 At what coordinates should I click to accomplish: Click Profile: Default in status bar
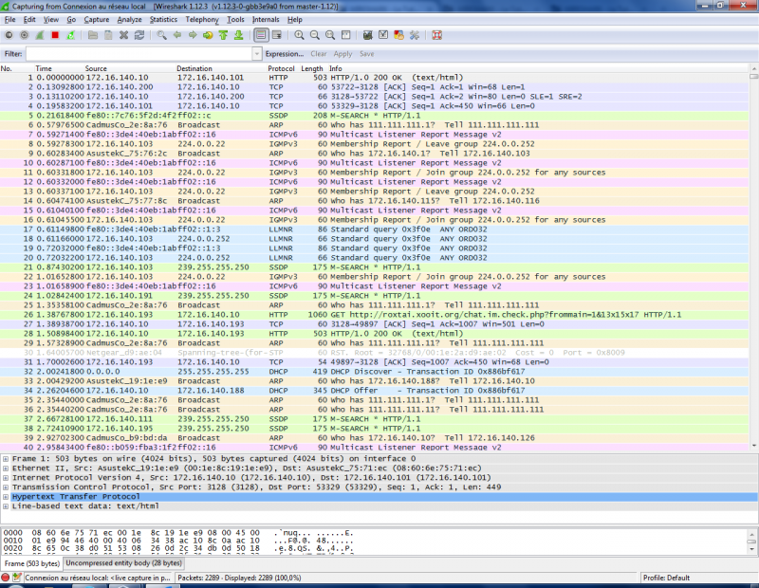click(x=666, y=578)
